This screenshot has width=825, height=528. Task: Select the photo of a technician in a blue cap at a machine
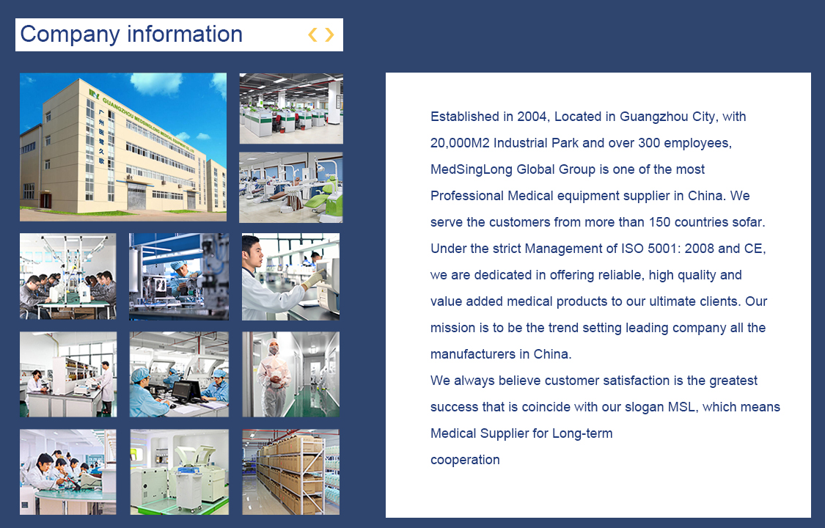coord(179,276)
